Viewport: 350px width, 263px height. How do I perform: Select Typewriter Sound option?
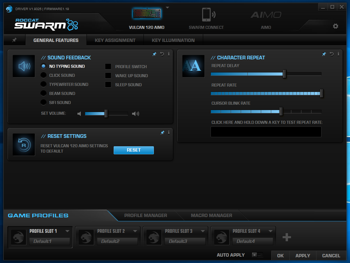[x=44, y=84]
